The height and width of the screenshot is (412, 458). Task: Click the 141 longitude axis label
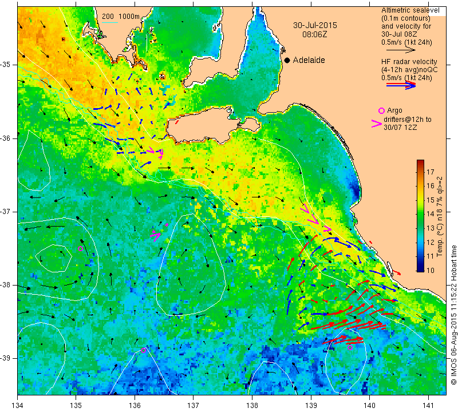(x=428, y=405)
